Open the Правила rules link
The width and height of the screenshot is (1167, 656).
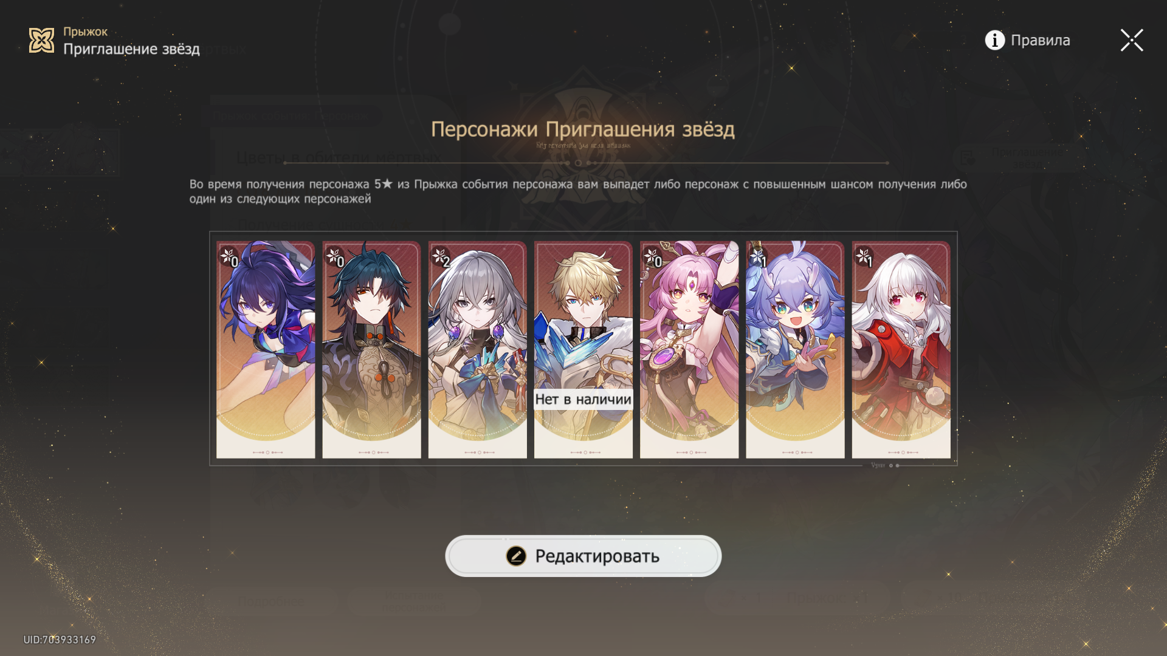pyautogui.click(x=1040, y=40)
